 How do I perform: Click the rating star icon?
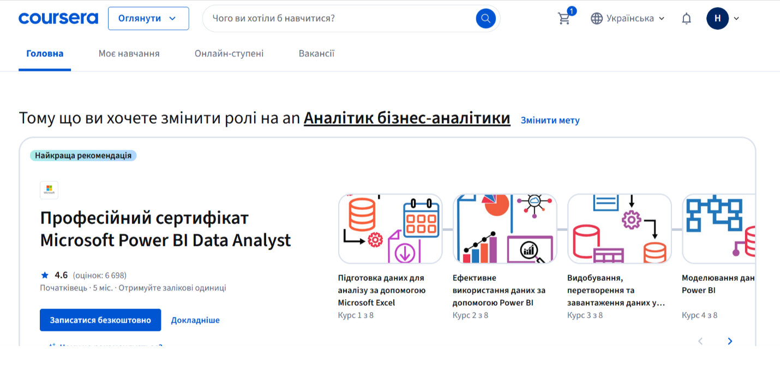coord(45,275)
